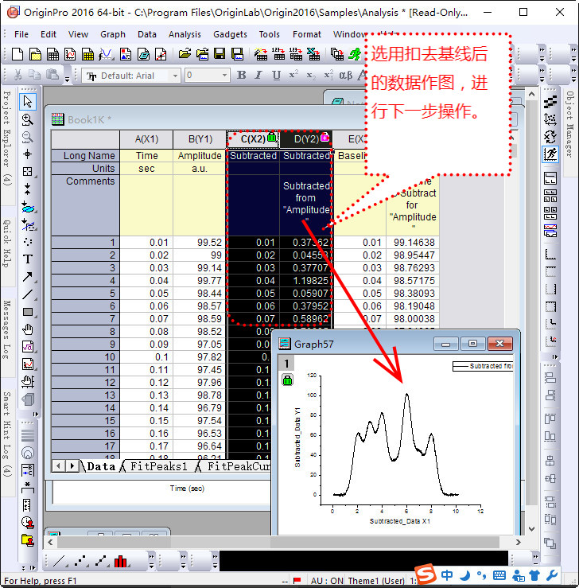Click the green lock icon in Graph57
This screenshot has height=588, width=579.
[287, 380]
